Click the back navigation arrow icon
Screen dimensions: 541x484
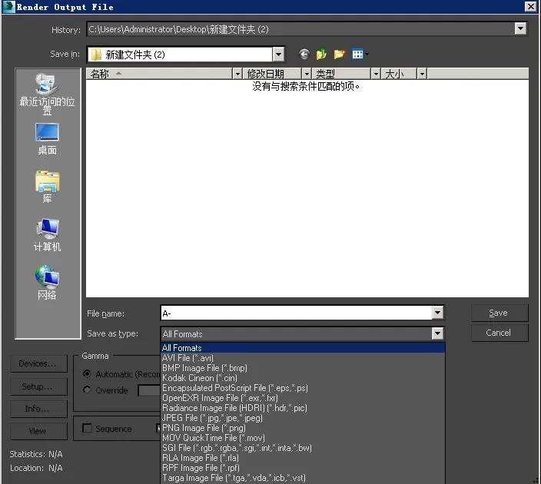pyautogui.click(x=304, y=54)
